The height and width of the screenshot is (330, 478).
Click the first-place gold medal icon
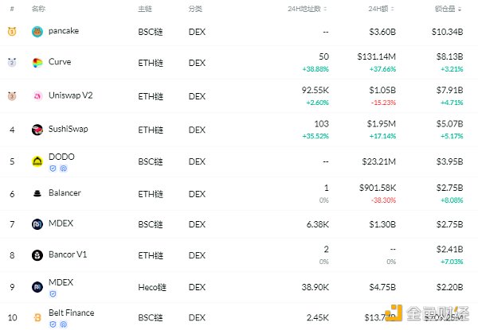[x=12, y=31]
